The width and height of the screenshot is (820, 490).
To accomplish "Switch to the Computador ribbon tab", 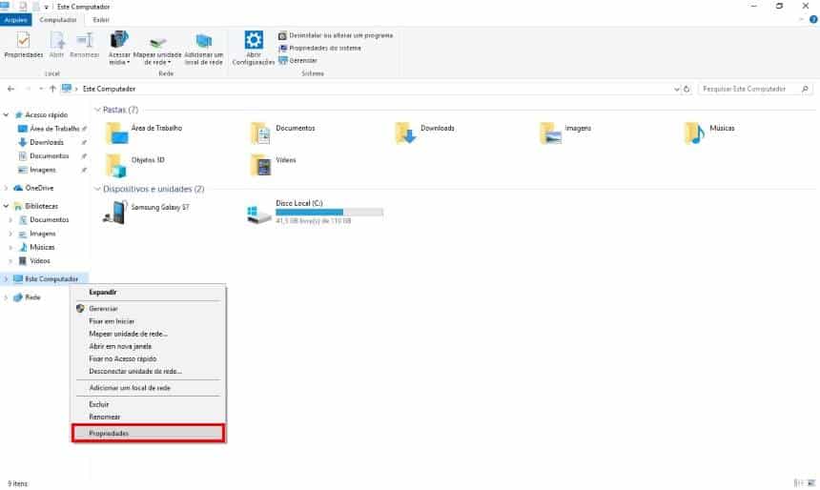I will coord(58,20).
